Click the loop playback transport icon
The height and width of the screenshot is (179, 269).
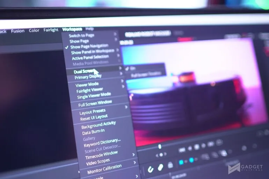219,142
